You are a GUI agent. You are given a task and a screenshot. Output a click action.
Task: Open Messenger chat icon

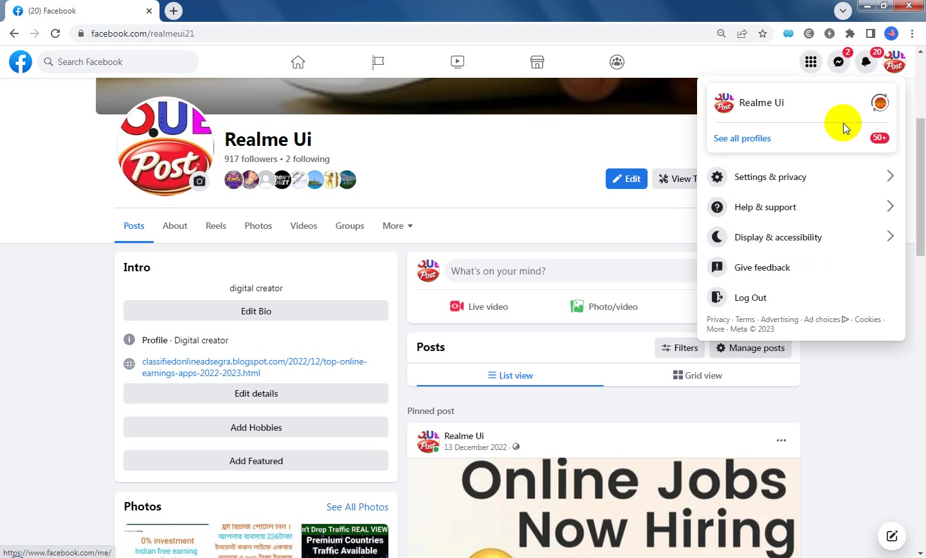(x=839, y=62)
